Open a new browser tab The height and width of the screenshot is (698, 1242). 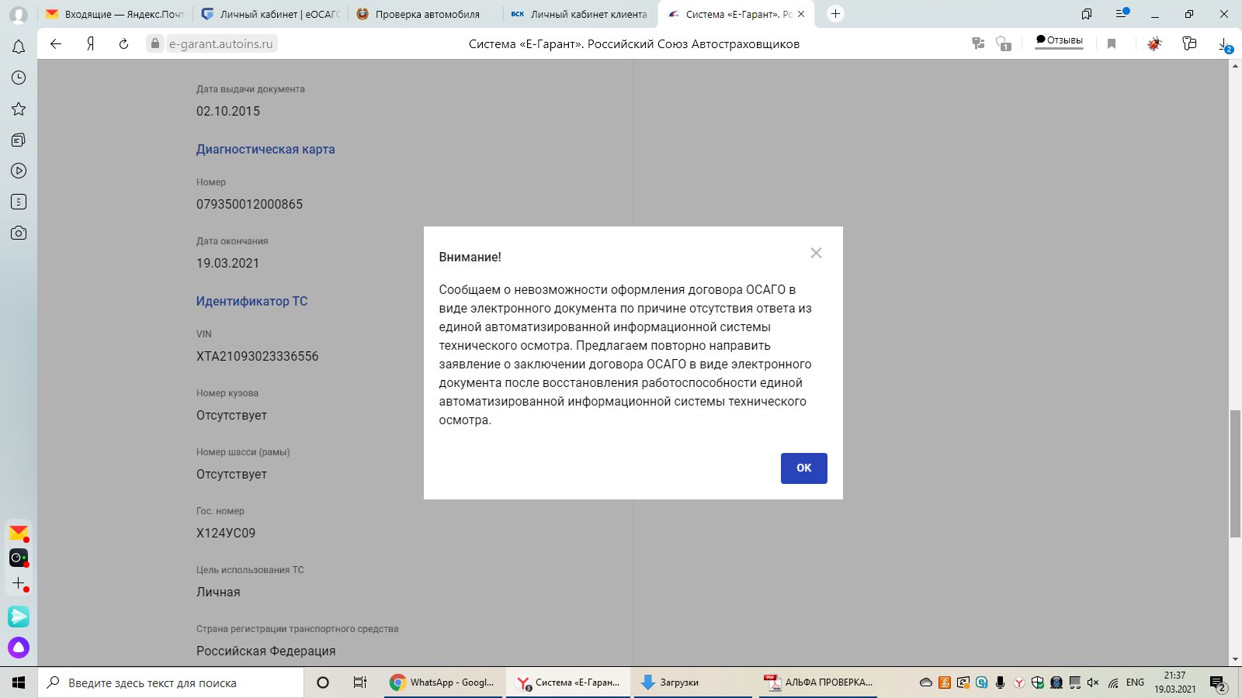click(x=835, y=13)
